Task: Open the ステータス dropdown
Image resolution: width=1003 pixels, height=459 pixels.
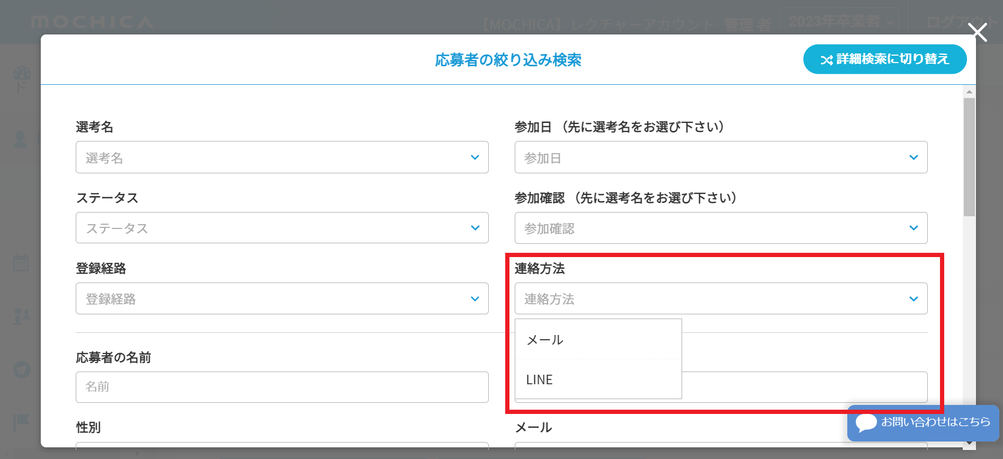Action: pos(282,228)
